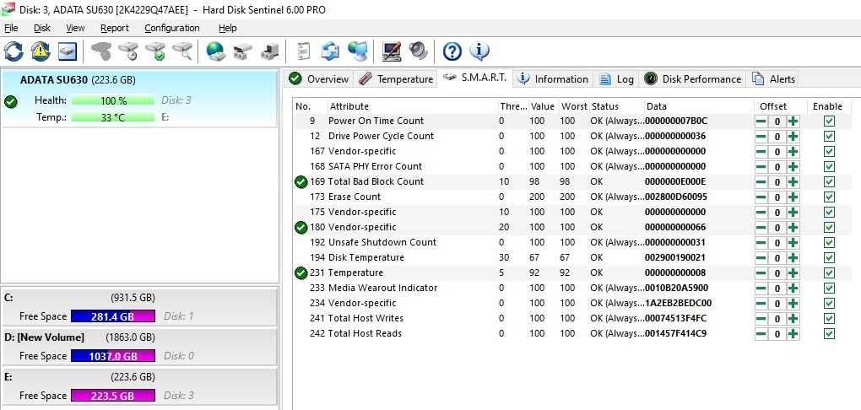This screenshot has height=410, width=861.
Task: Click the disk with clock toolbar icon
Action: point(128,51)
